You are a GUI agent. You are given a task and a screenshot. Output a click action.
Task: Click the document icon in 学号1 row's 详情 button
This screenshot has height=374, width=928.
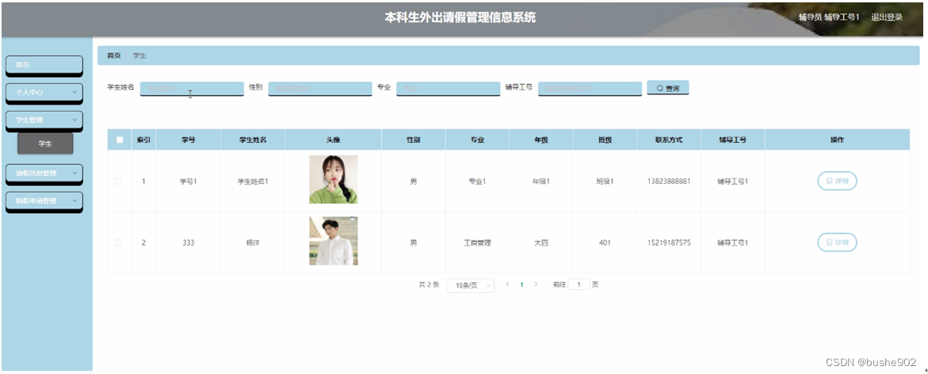point(829,181)
